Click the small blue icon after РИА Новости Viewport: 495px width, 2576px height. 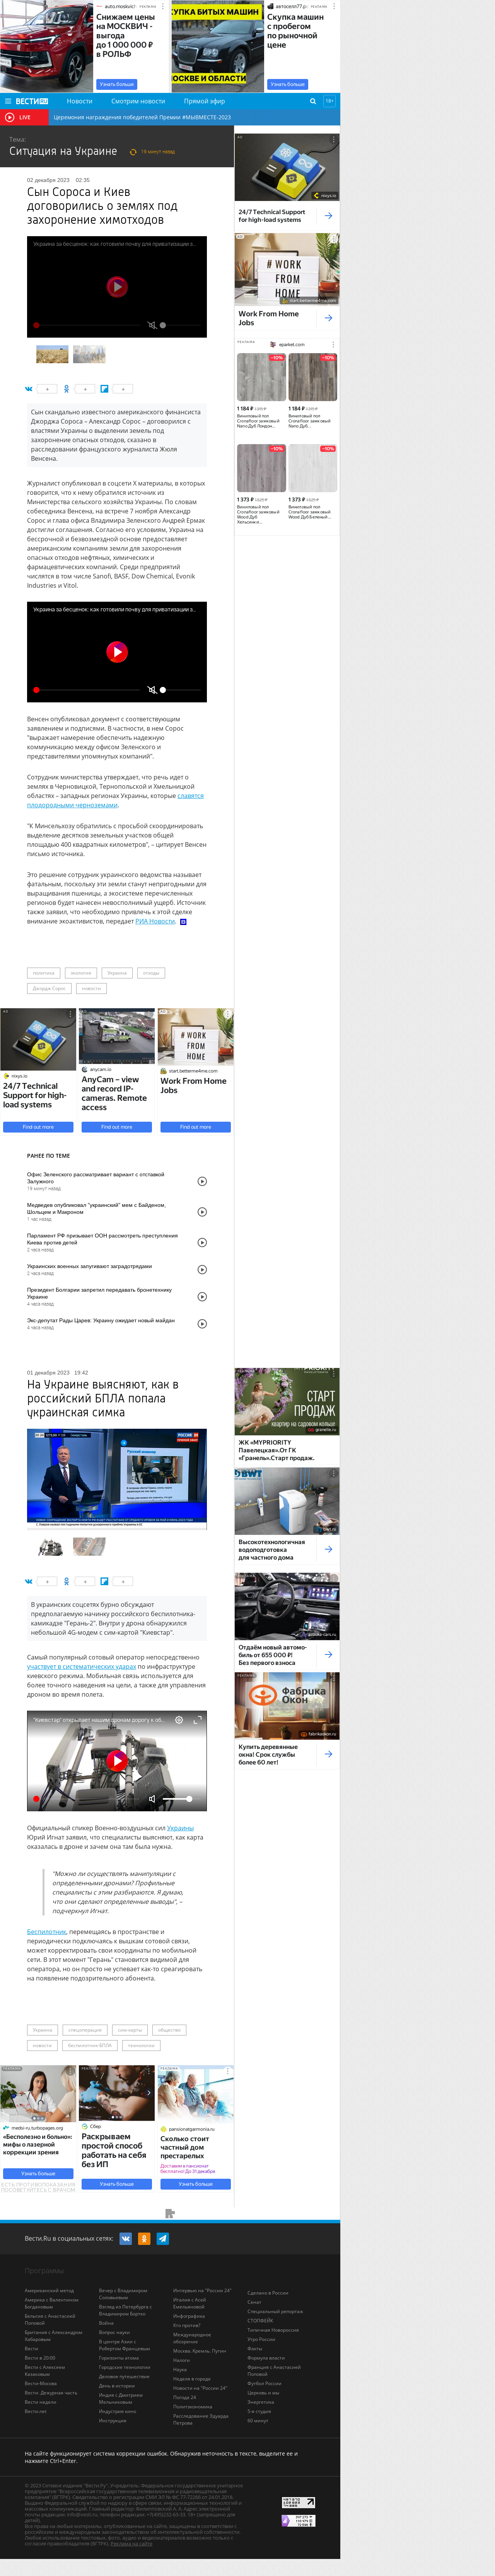coord(183,921)
